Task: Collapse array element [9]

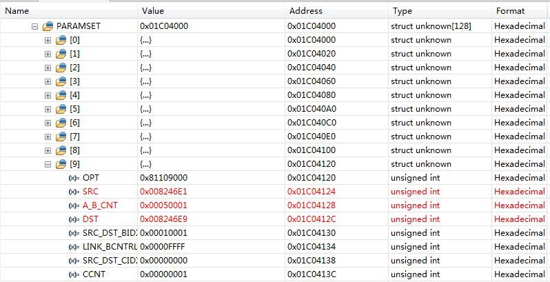Action: pos(48,164)
